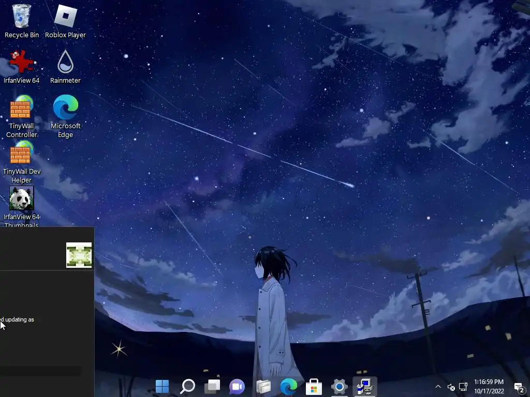Select IrfanView 64 Thumbnails panda icon
Image resolution: width=530 pixels, height=397 pixels.
point(22,207)
